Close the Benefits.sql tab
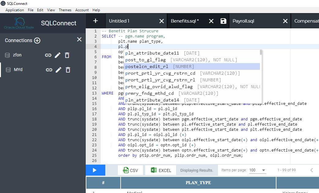 [211, 21]
